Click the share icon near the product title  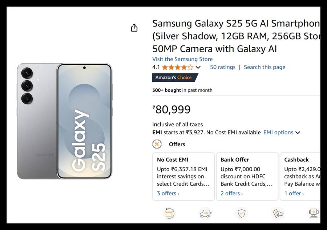(x=134, y=27)
